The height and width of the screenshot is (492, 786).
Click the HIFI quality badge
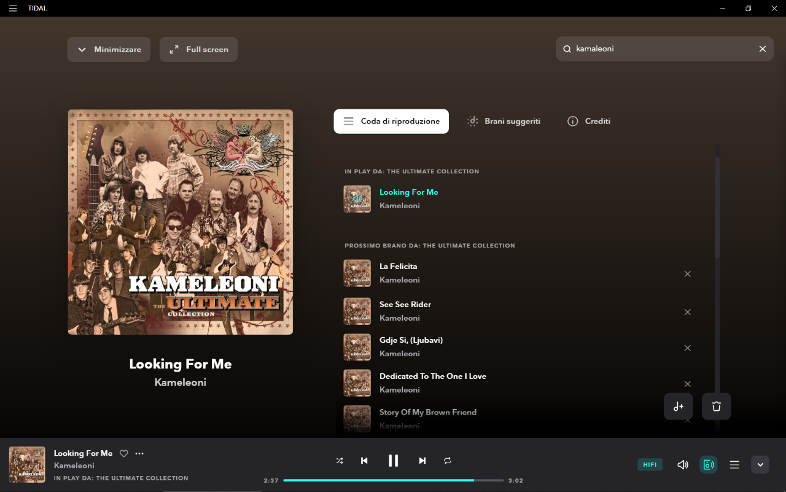point(650,465)
